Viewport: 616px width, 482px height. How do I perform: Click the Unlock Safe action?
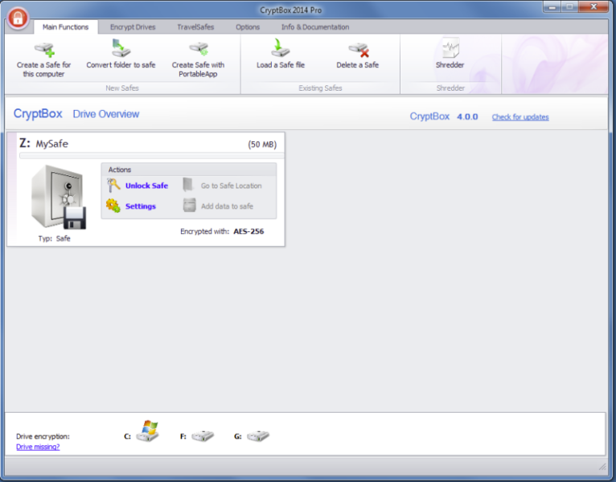coord(146,186)
